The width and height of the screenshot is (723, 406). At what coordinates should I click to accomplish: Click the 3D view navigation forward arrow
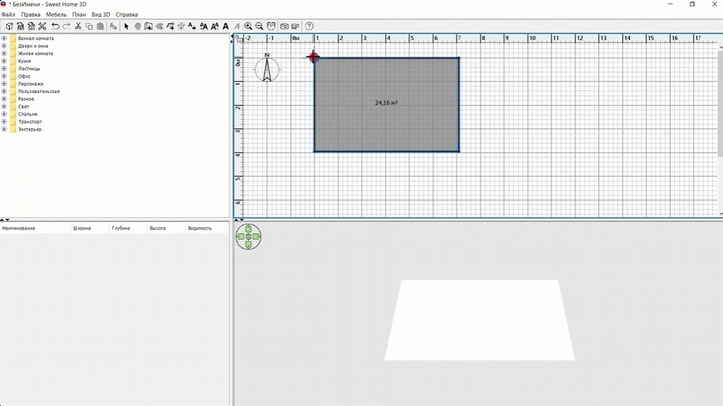pos(248,228)
